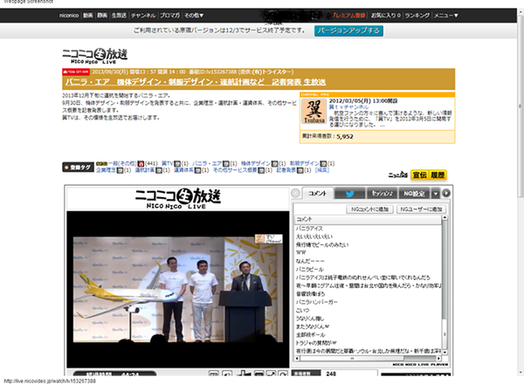The image size is (524, 384).
Task: Select the comment バニラビール
Action: pyautogui.click(x=310, y=269)
